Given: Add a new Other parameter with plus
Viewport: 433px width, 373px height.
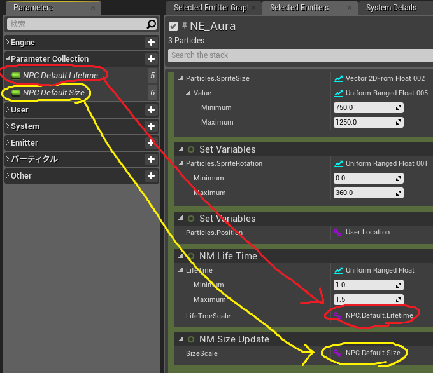Looking at the screenshot, I should click(151, 176).
